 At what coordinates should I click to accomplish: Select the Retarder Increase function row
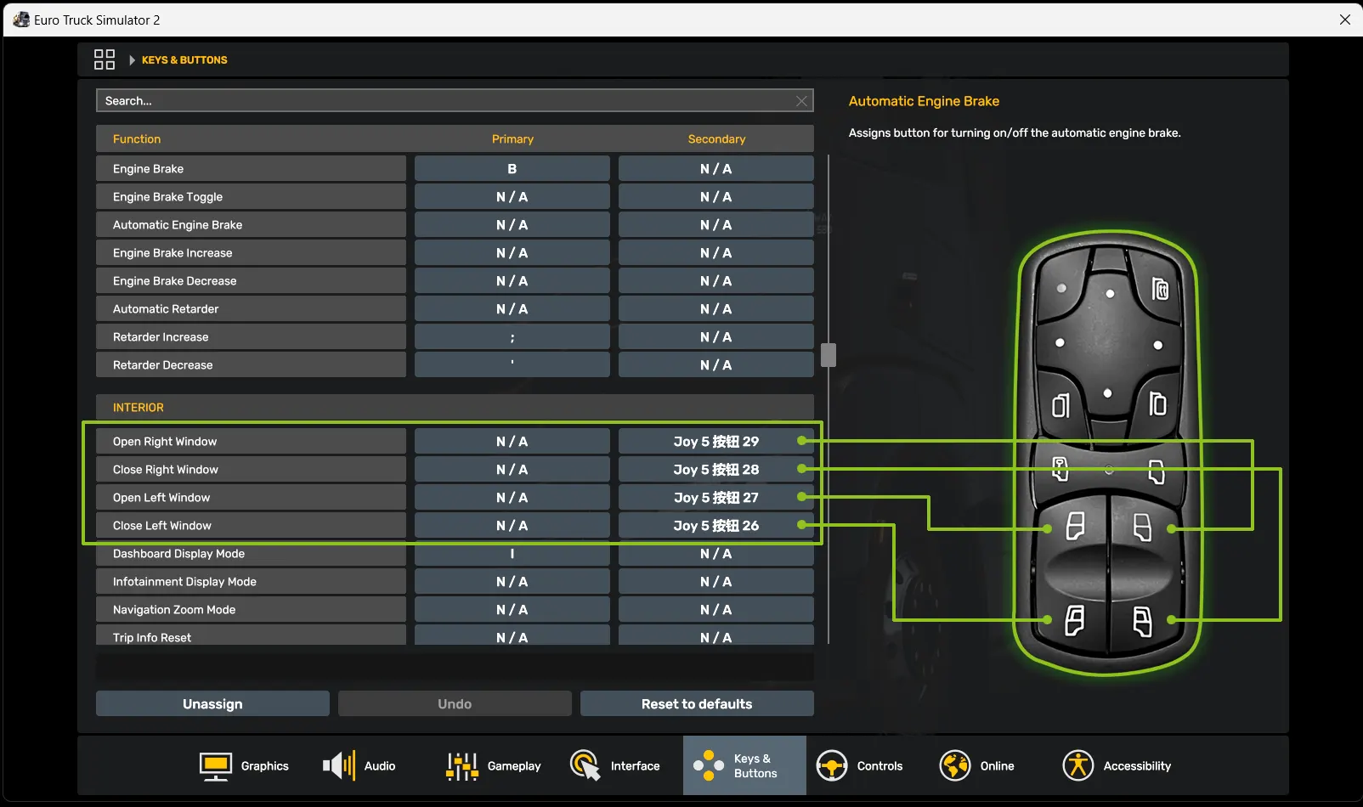pyautogui.click(x=251, y=336)
